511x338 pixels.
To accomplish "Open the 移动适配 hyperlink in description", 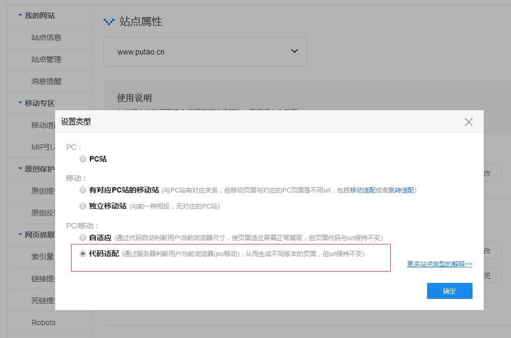I will [x=362, y=190].
